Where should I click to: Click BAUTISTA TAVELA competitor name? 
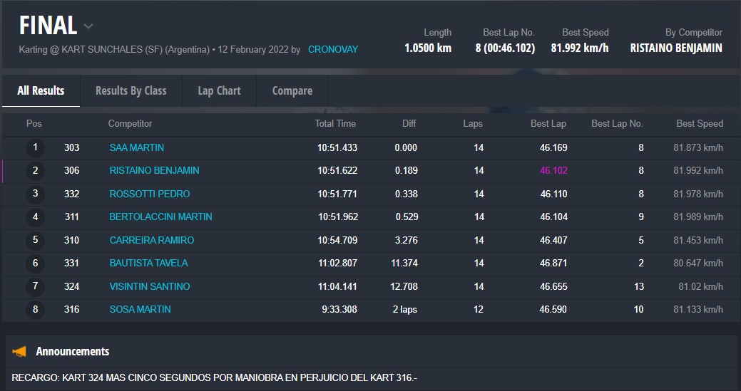[148, 263]
